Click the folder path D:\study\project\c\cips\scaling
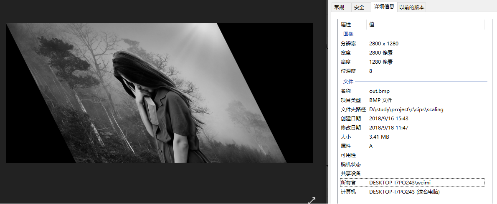This screenshot has width=497, height=204. pos(406,109)
